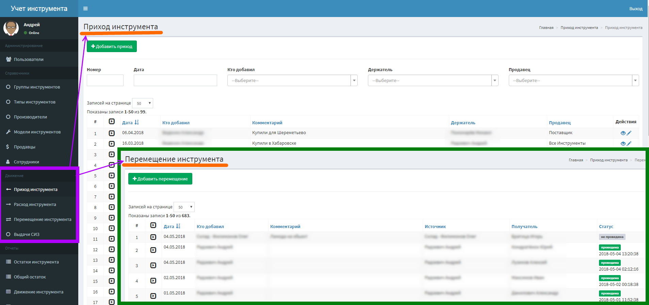Viewport: 649px width, 305px height.
Task: Click the Добавить приход button
Action: tap(112, 46)
